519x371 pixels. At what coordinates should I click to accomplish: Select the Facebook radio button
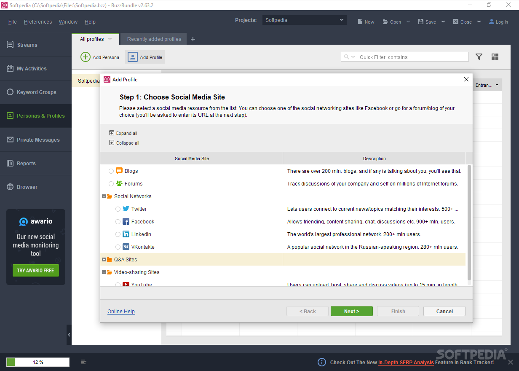click(x=118, y=221)
